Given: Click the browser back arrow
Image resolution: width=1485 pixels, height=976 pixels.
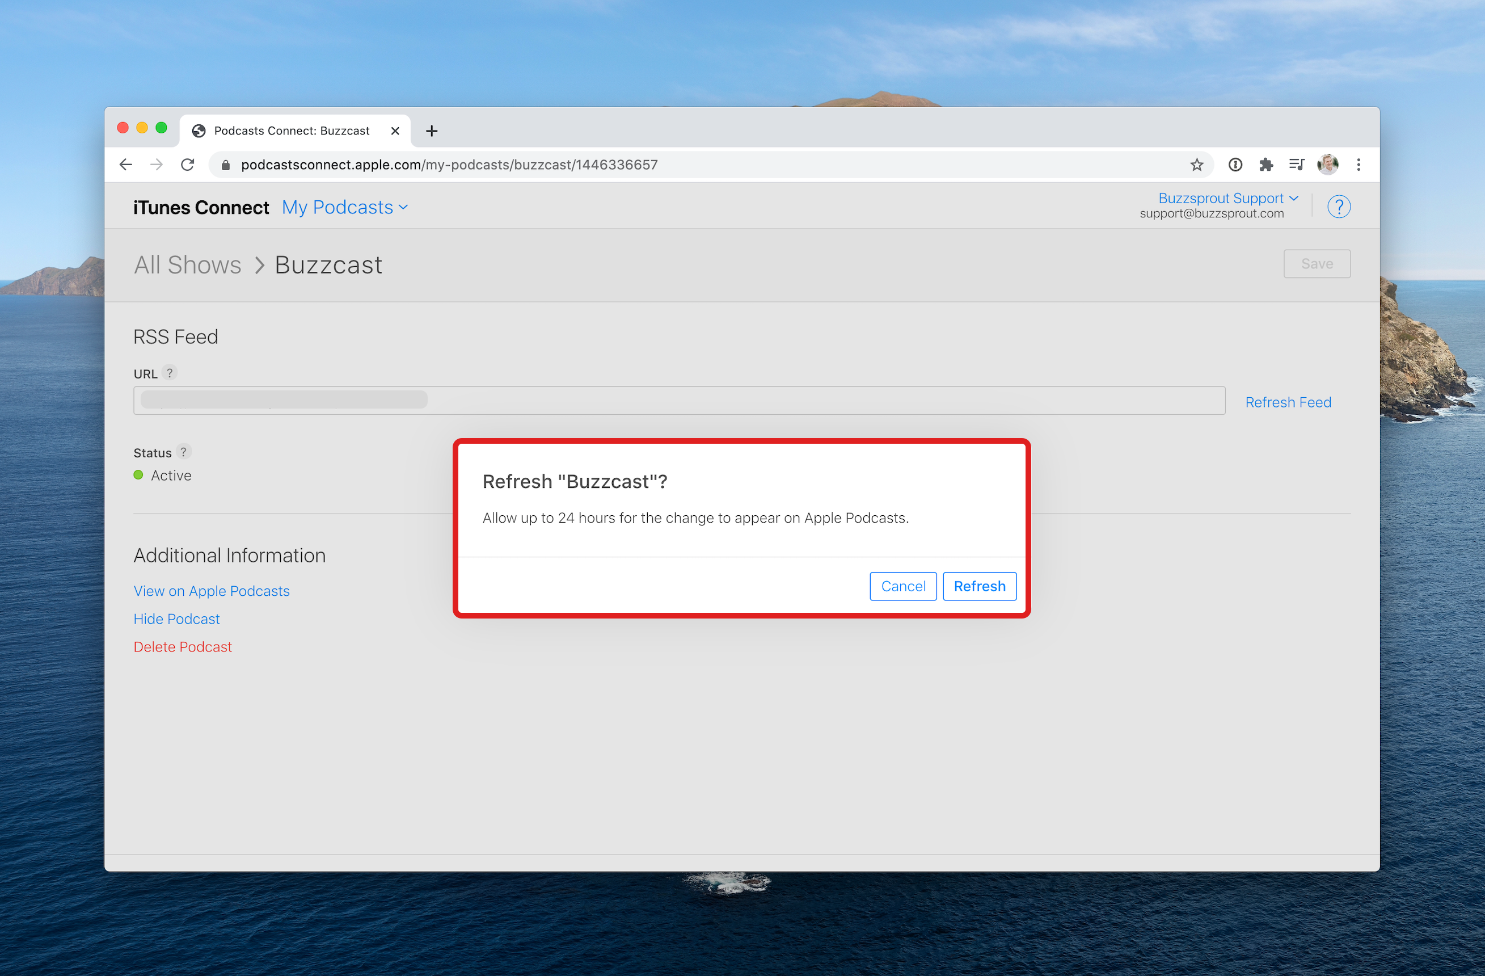Looking at the screenshot, I should click(x=125, y=165).
